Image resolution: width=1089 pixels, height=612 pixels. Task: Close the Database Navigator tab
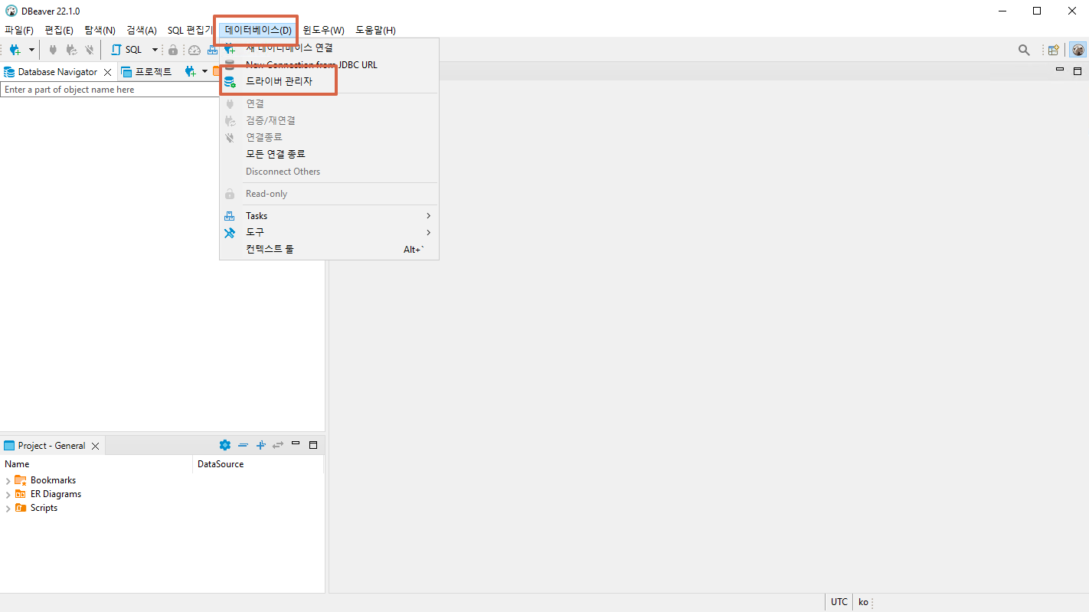108,72
